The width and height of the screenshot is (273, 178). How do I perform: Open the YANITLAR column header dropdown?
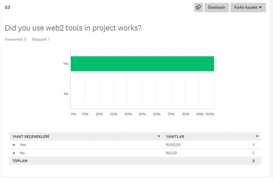click(x=258, y=136)
